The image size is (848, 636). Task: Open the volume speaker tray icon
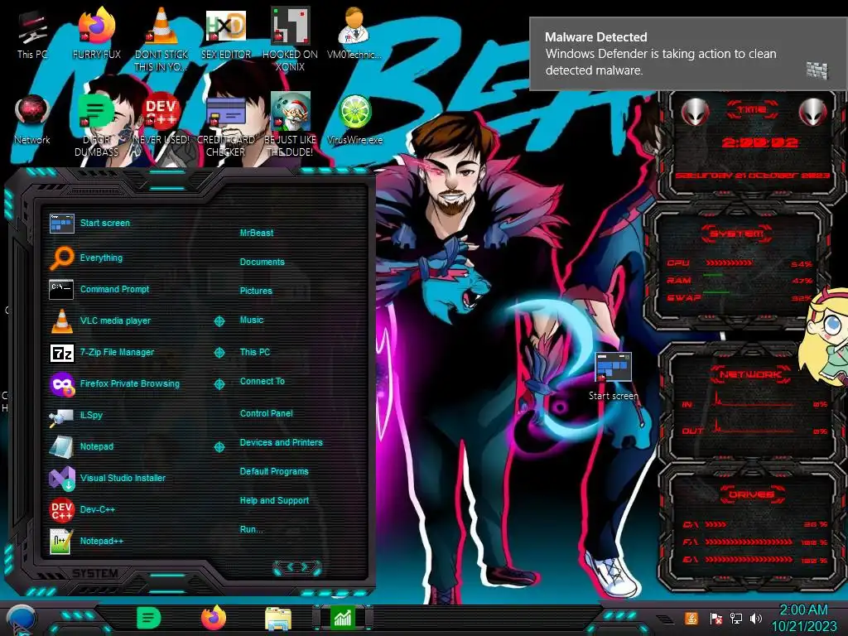(756, 618)
